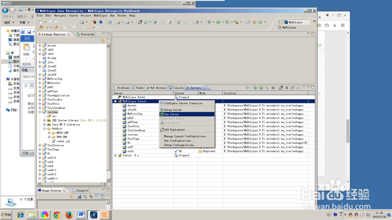Switch to the Hierarchy tab
Image resolution: width=392 pixels, height=220 pixels.
85,34
